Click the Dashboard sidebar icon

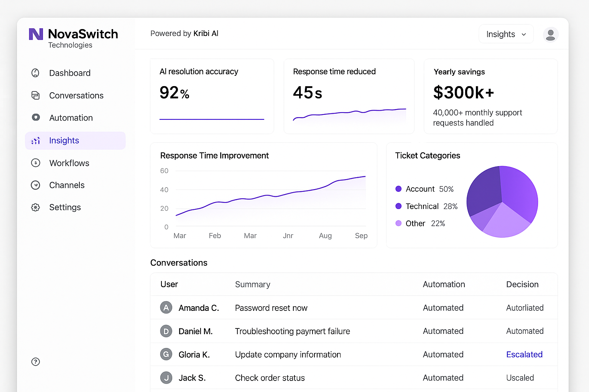tap(35, 73)
